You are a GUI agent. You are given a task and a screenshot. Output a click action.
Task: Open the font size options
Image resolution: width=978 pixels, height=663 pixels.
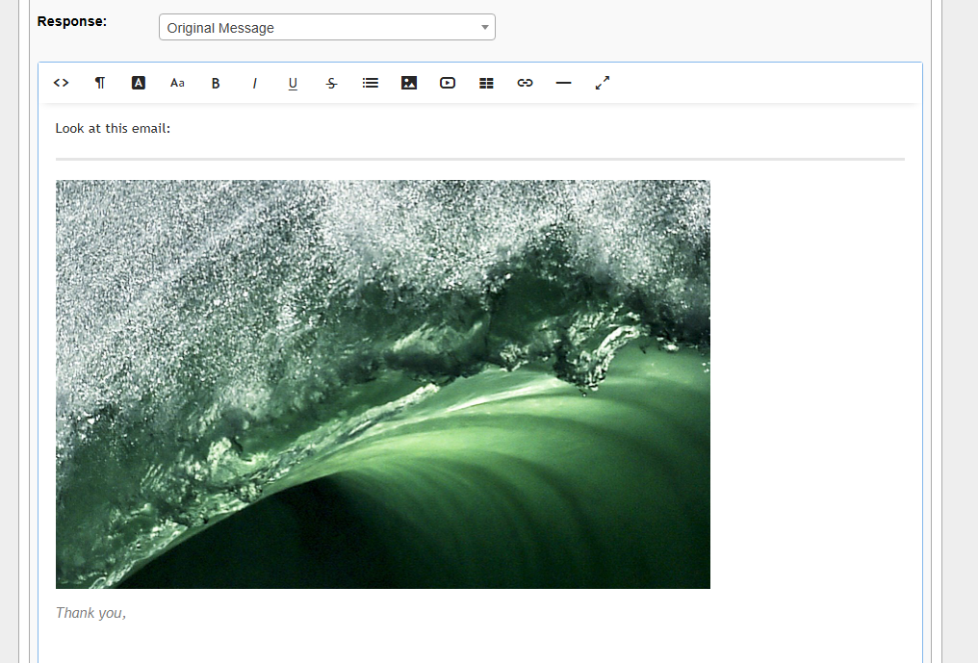point(177,83)
